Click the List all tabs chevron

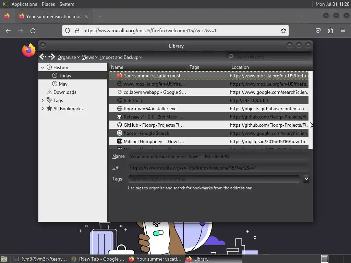301,16
